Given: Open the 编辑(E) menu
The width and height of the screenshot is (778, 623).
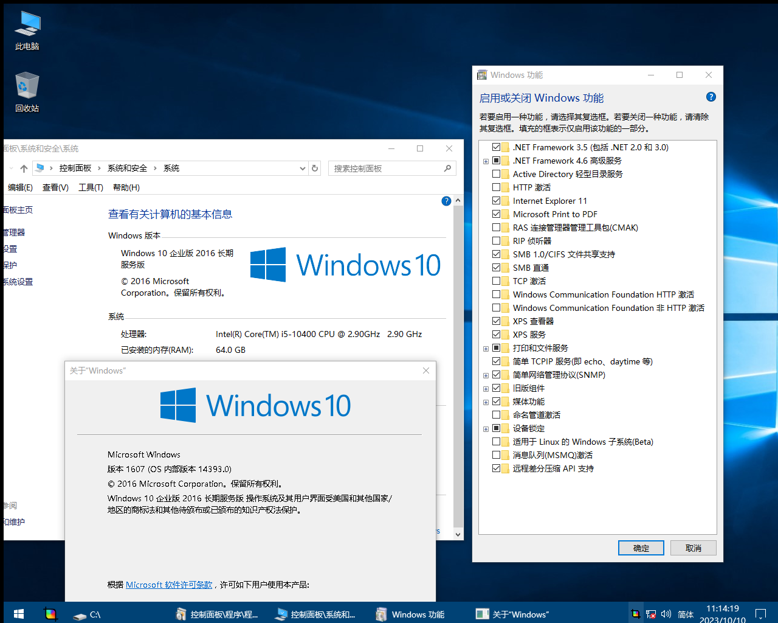Looking at the screenshot, I should point(20,187).
